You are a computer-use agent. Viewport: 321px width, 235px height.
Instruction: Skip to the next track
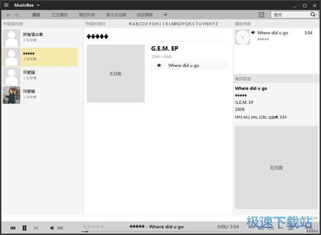(36, 228)
